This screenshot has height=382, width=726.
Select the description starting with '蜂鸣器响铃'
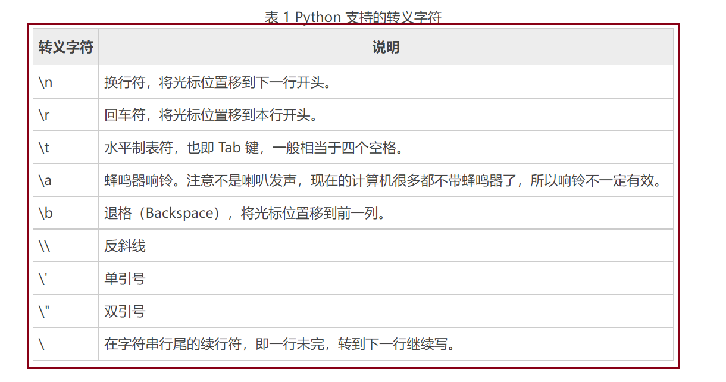click(x=383, y=180)
